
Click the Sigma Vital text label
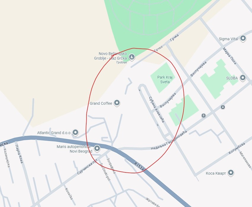[x=228, y=39]
